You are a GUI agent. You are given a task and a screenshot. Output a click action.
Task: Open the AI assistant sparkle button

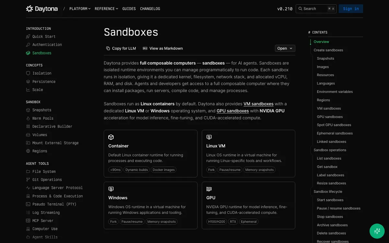point(377,231)
